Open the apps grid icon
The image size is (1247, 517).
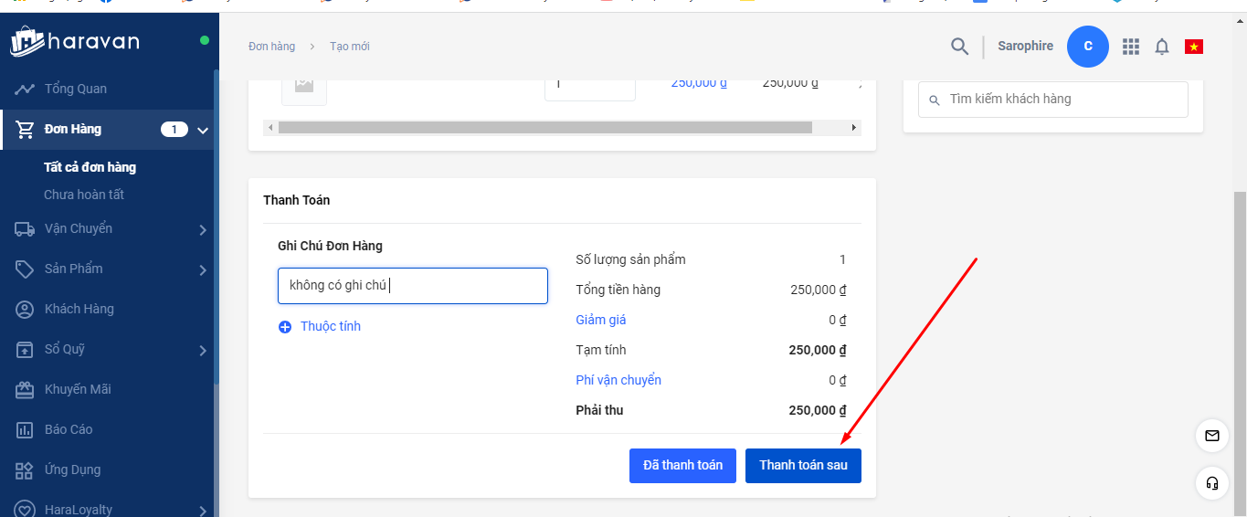coord(1131,47)
